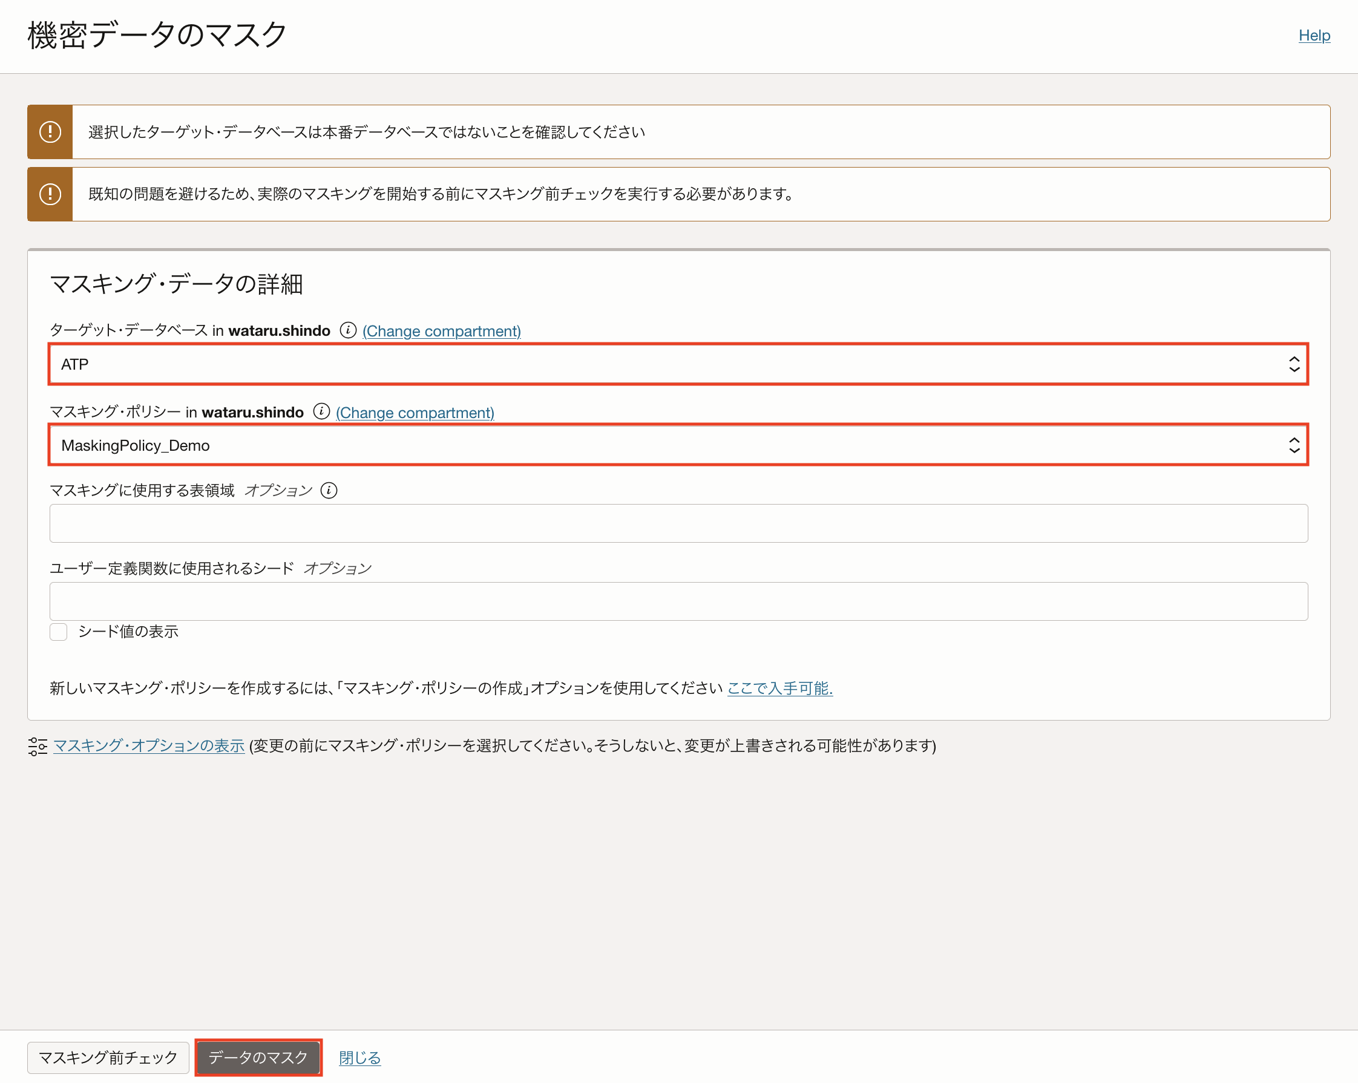Image resolution: width=1358 pixels, height=1083 pixels.
Task: Click the info icon beside マスキングに使用する表領域
Action: (329, 491)
